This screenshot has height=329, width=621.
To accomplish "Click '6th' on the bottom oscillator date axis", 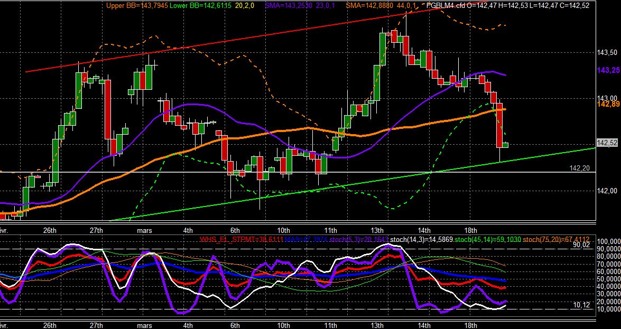I will tap(235, 325).
